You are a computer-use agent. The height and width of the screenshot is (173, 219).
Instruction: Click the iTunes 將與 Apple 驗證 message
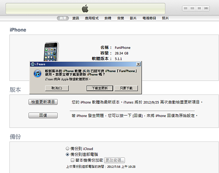68,79
